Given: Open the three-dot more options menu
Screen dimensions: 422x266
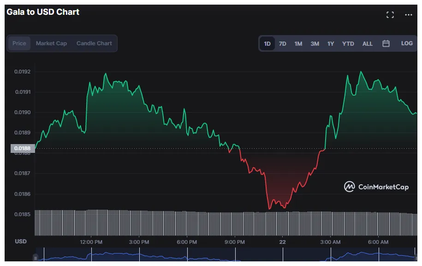Looking at the screenshot, I should [409, 15].
